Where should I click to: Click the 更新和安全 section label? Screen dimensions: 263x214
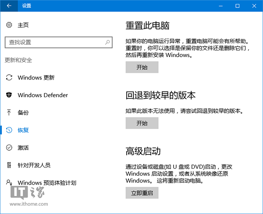[18, 60]
